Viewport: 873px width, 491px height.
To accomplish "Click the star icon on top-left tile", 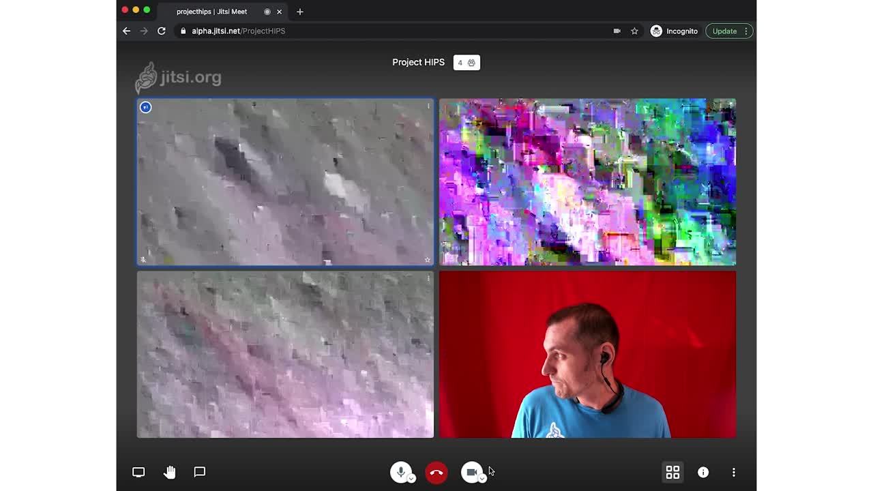I will click(428, 260).
